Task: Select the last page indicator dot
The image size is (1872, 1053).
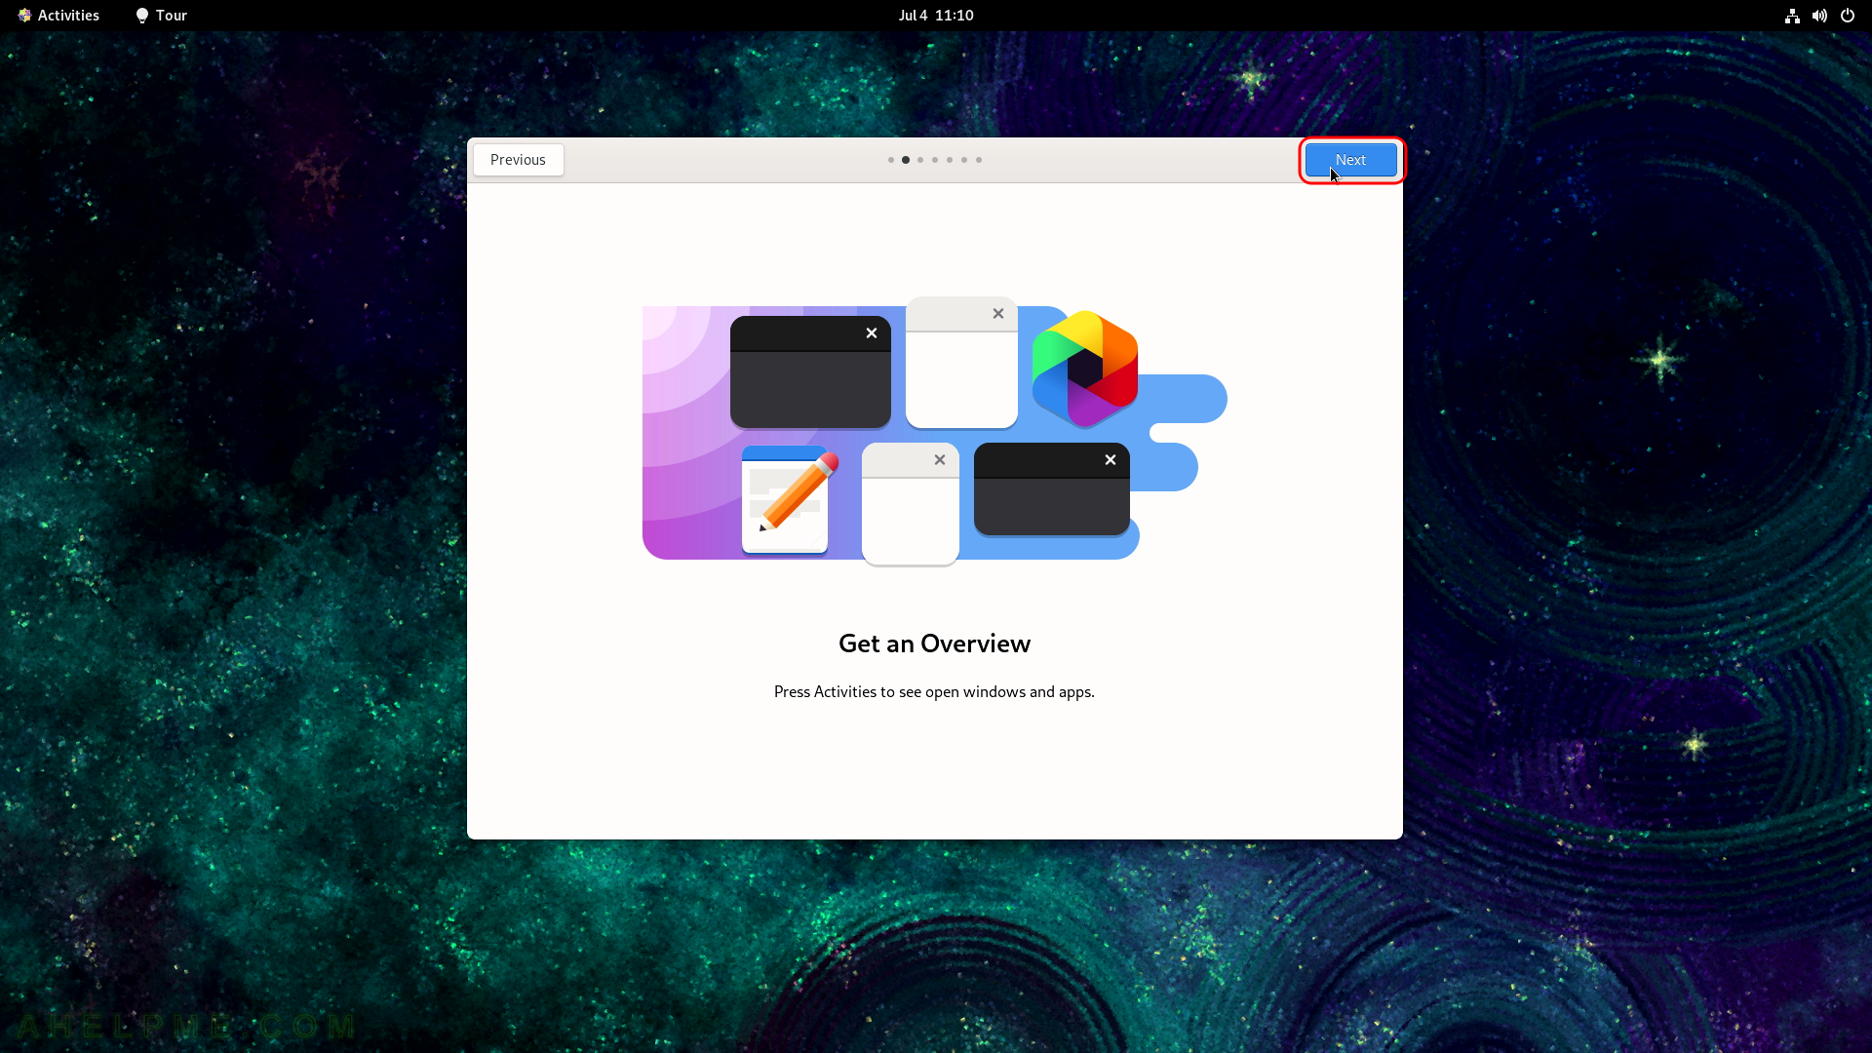Action: [x=979, y=160]
